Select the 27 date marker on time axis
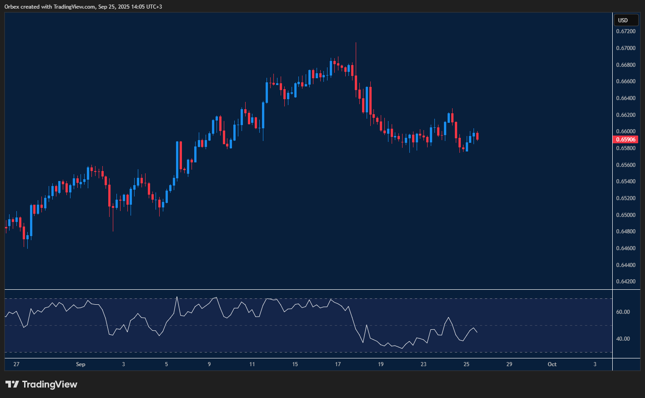This screenshot has height=398, width=645. pos(17,364)
